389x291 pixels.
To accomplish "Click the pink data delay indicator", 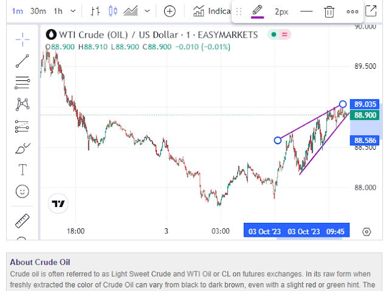I will point(285,35).
